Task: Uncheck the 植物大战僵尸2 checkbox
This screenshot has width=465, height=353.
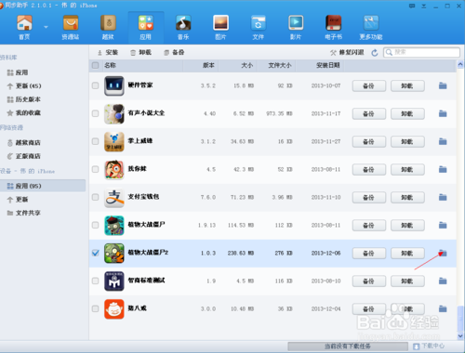Action: point(96,253)
